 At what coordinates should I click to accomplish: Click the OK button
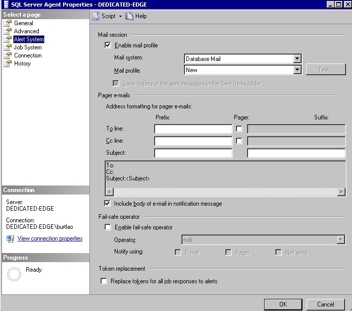(x=283, y=304)
